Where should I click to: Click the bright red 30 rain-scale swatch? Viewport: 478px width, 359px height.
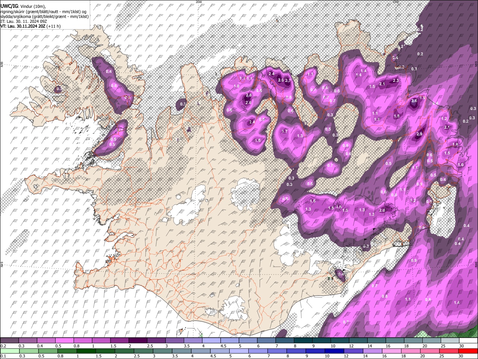click(x=468, y=351)
